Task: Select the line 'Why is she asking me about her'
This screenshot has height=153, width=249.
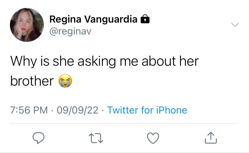Action: click(x=105, y=61)
